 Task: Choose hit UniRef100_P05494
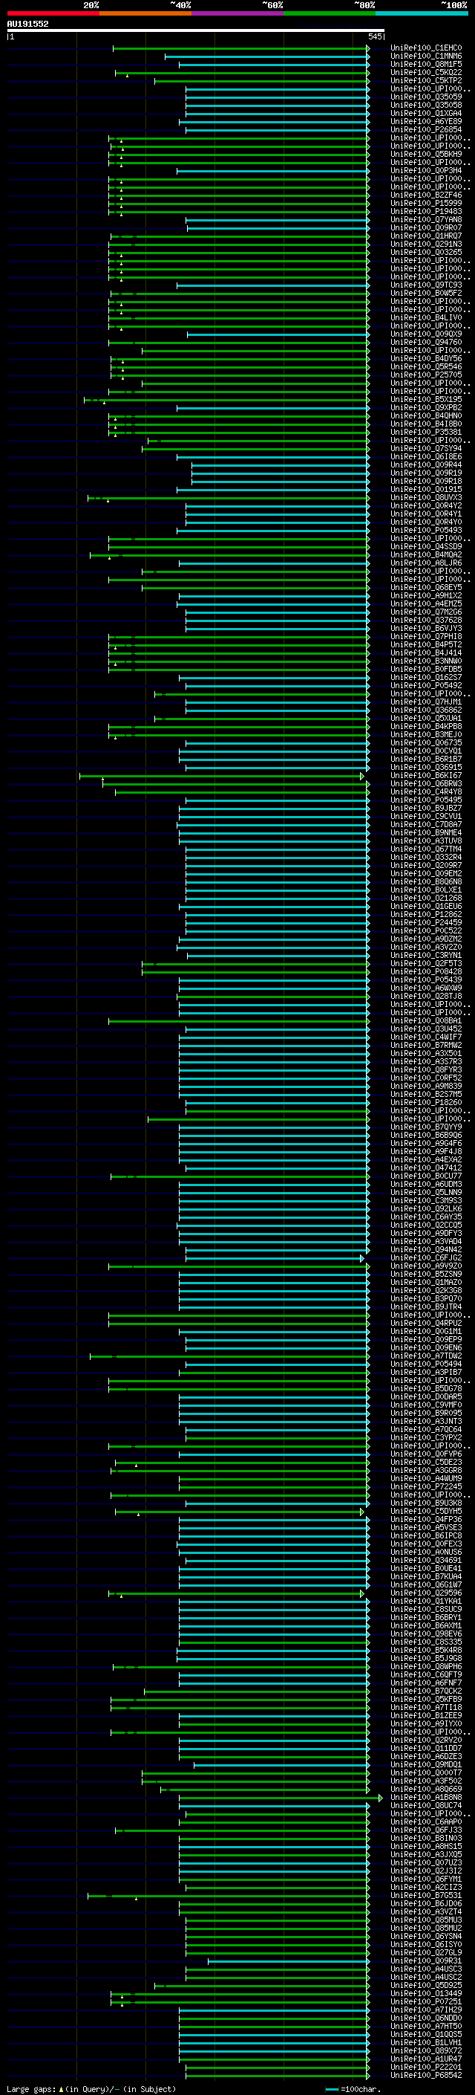[x=425, y=1364]
